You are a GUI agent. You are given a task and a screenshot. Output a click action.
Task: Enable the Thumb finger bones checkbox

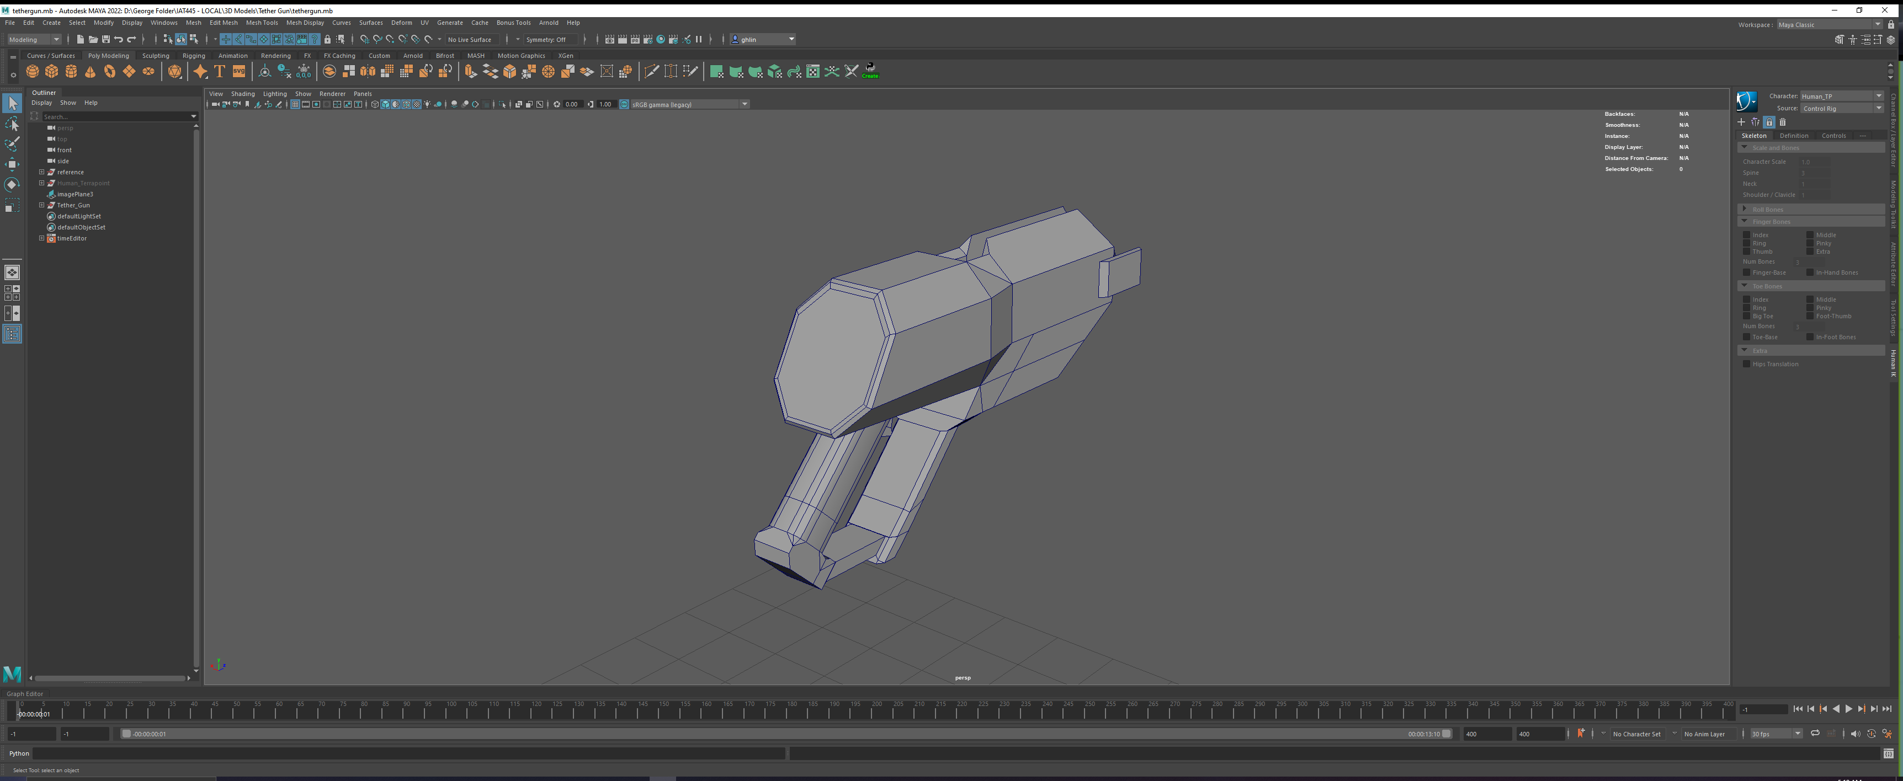coord(1746,252)
